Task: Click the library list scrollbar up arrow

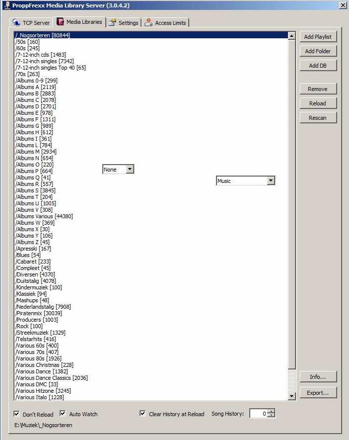Action: (x=292, y=36)
